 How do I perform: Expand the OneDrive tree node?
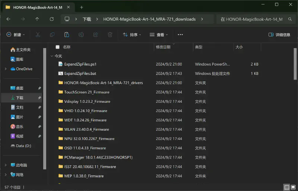click(6, 69)
